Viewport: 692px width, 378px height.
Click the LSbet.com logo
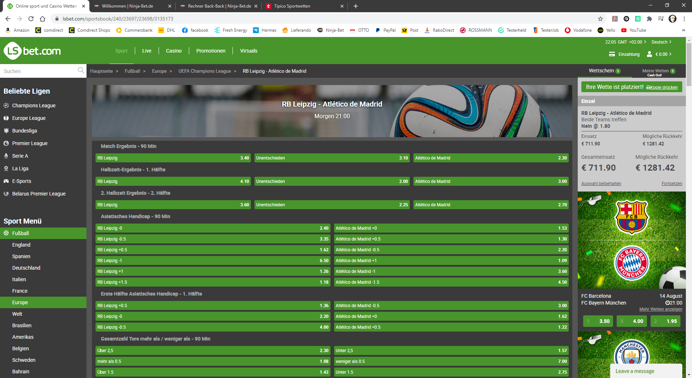pos(32,51)
